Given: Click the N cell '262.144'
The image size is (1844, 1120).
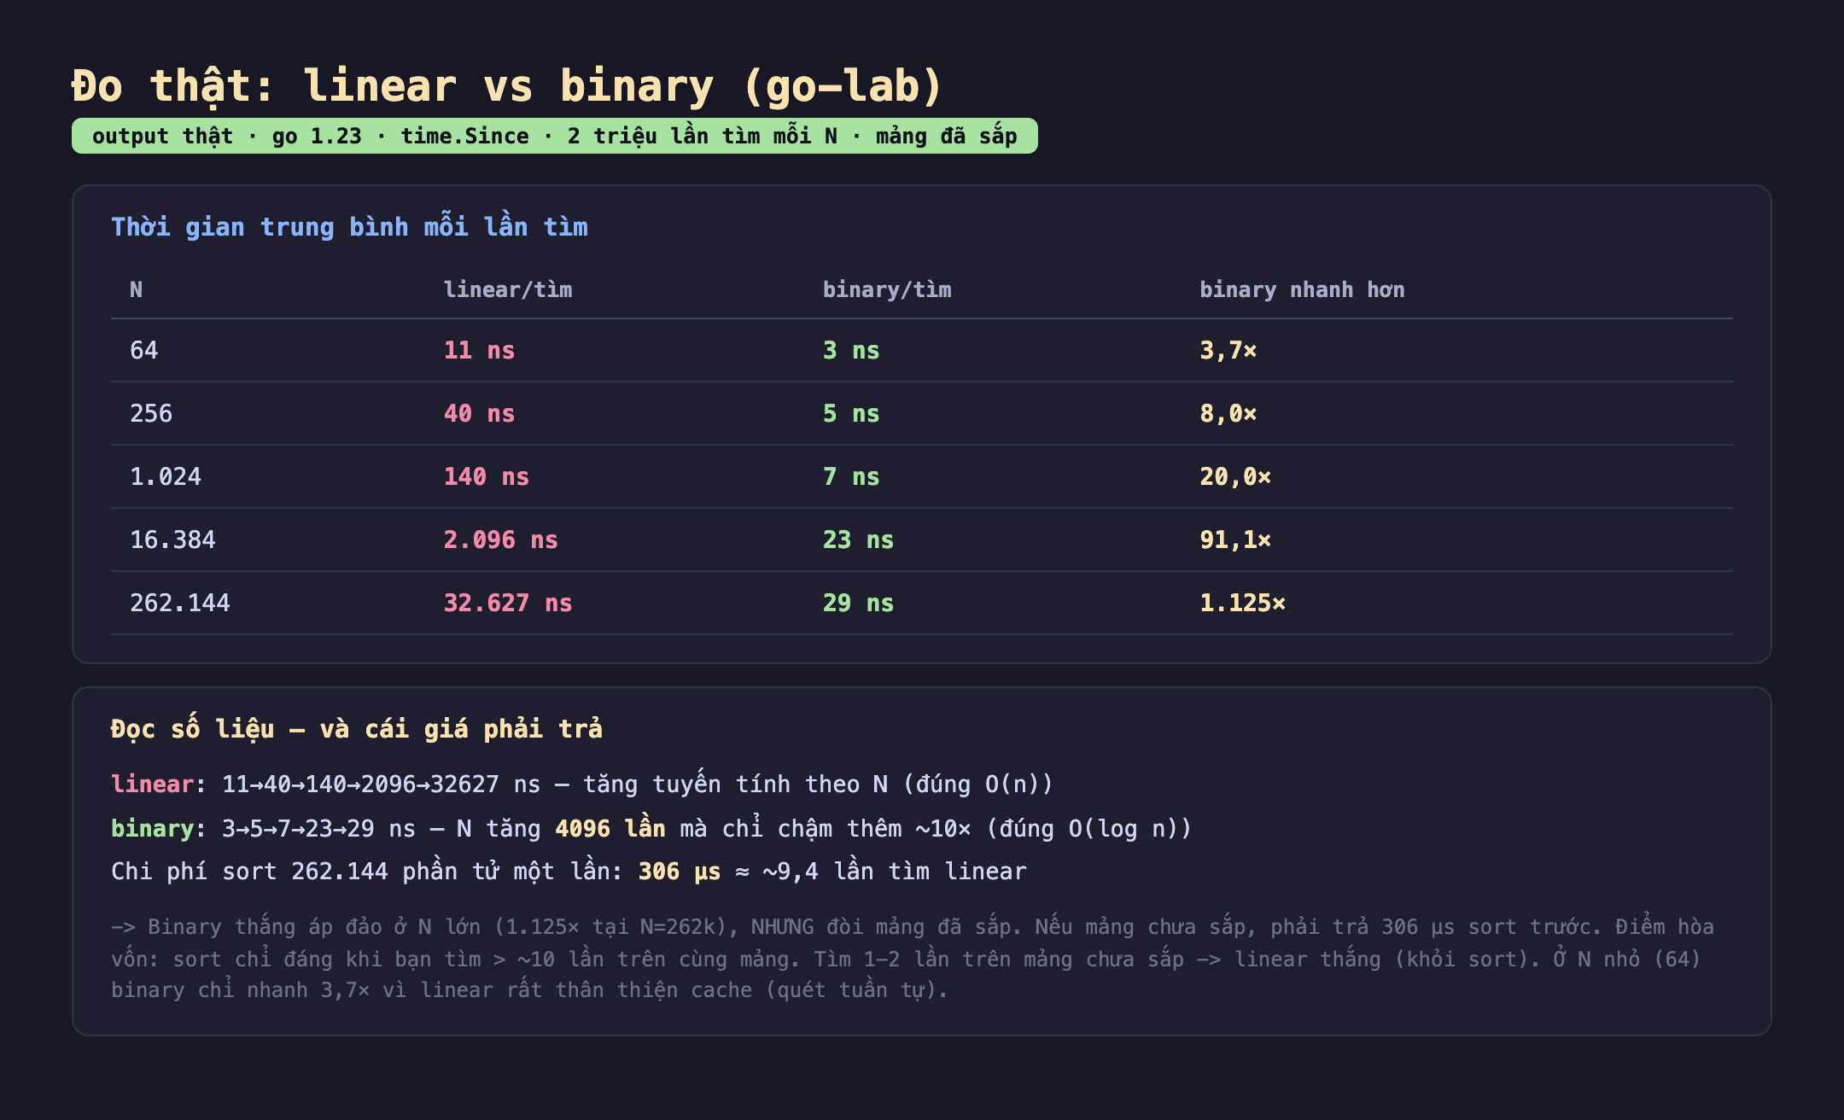Looking at the screenshot, I should pyautogui.click(x=180, y=603).
